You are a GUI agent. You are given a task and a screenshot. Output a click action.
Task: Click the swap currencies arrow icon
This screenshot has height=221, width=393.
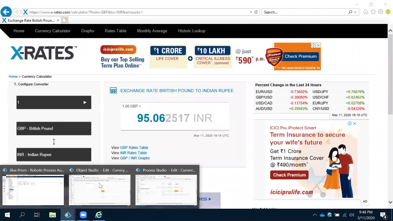tap(54, 142)
